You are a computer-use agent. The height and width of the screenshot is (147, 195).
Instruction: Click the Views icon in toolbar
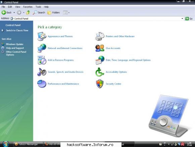(x=65, y=12)
